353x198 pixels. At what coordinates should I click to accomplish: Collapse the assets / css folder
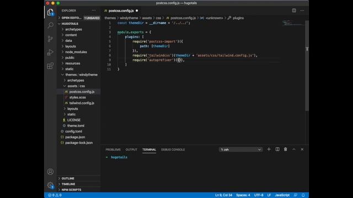[76, 86]
